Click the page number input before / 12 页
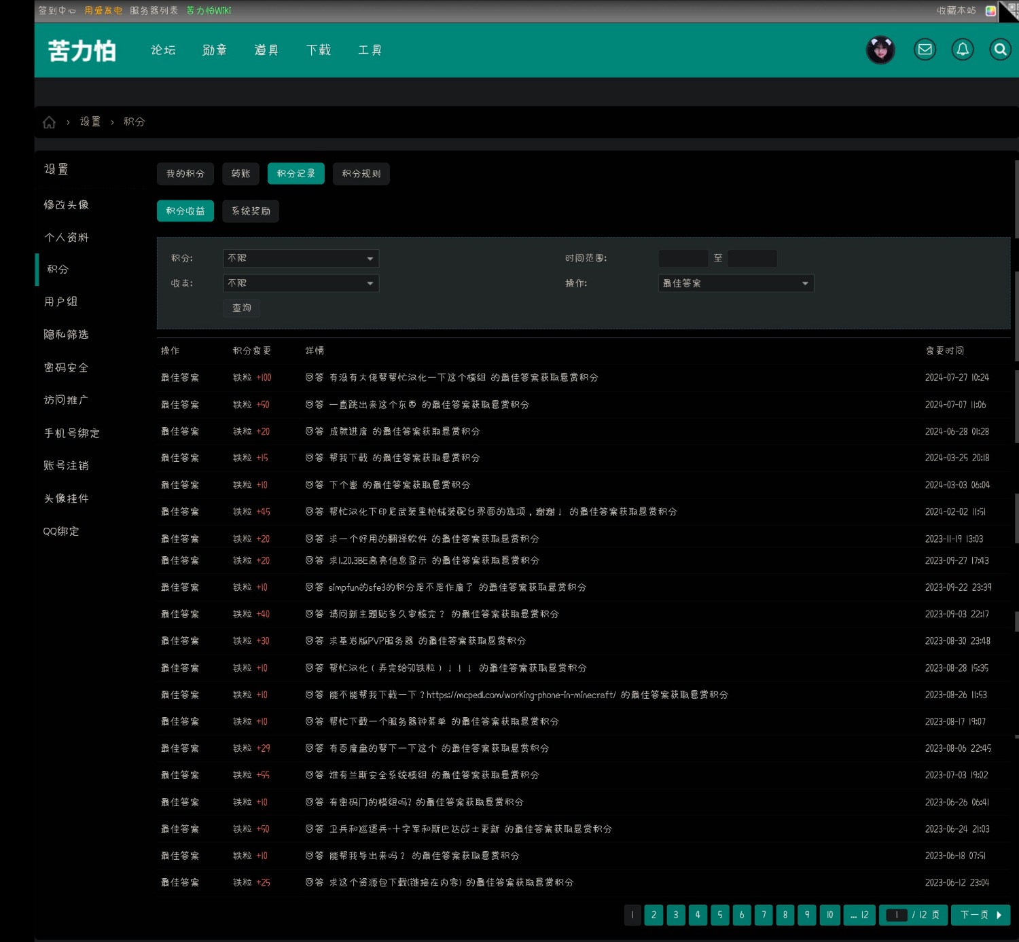Image resolution: width=1019 pixels, height=942 pixels. pyautogui.click(x=897, y=915)
